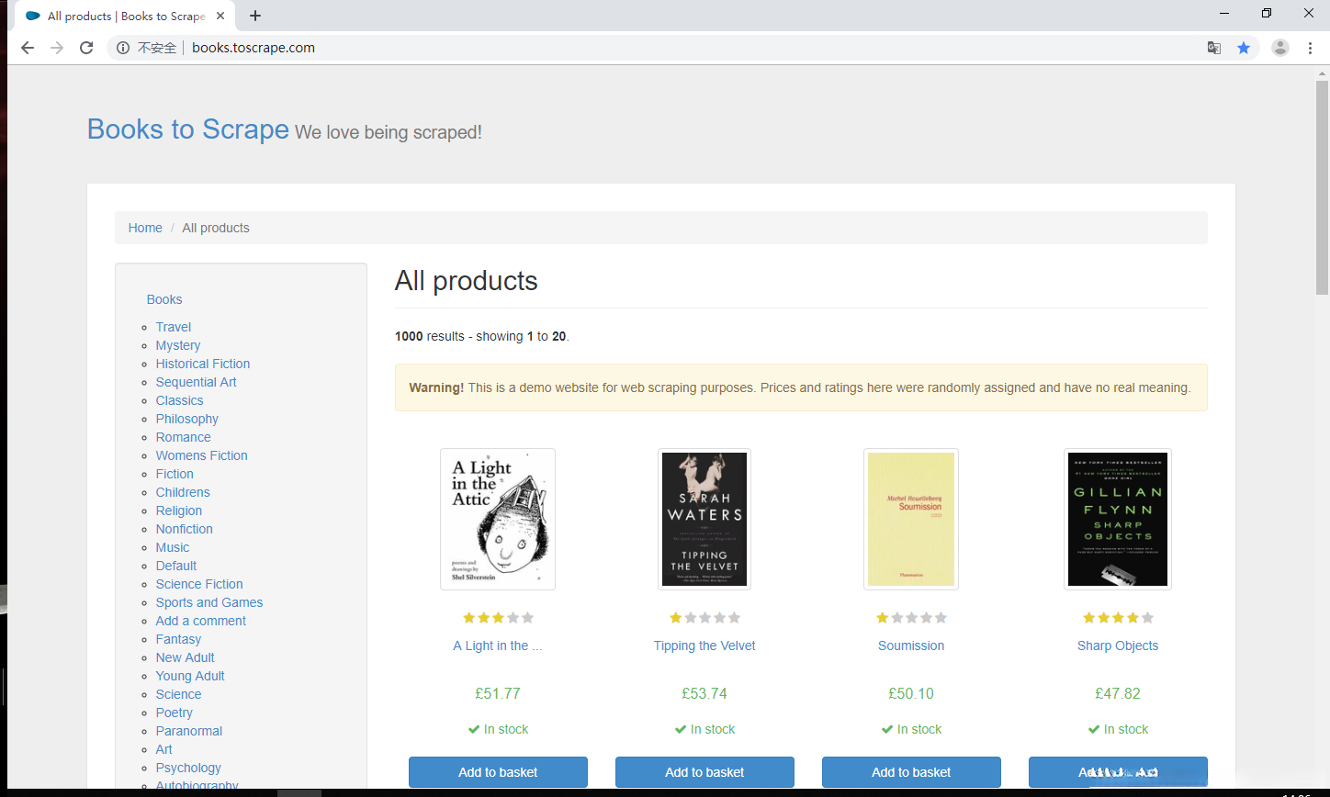The image size is (1330, 797).
Task: Click Tipping the Velvet cover image
Action: tap(704, 519)
